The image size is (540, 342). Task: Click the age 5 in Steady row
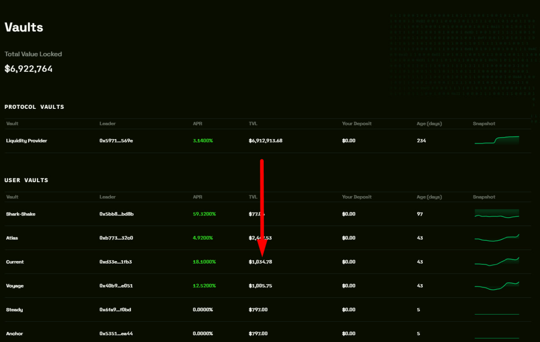tap(418, 310)
